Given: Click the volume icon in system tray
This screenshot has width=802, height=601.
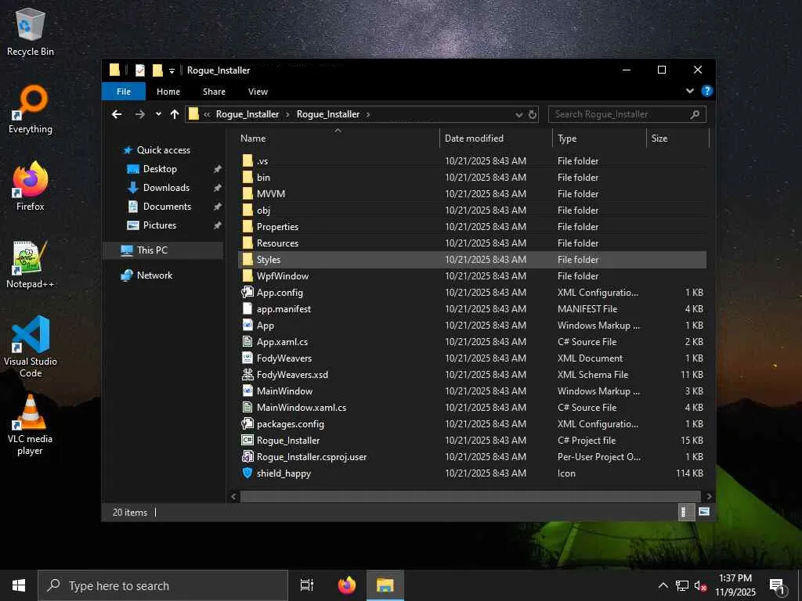Looking at the screenshot, I should point(700,585).
